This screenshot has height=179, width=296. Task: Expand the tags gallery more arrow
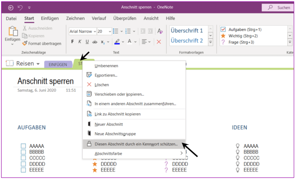click(290, 42)
